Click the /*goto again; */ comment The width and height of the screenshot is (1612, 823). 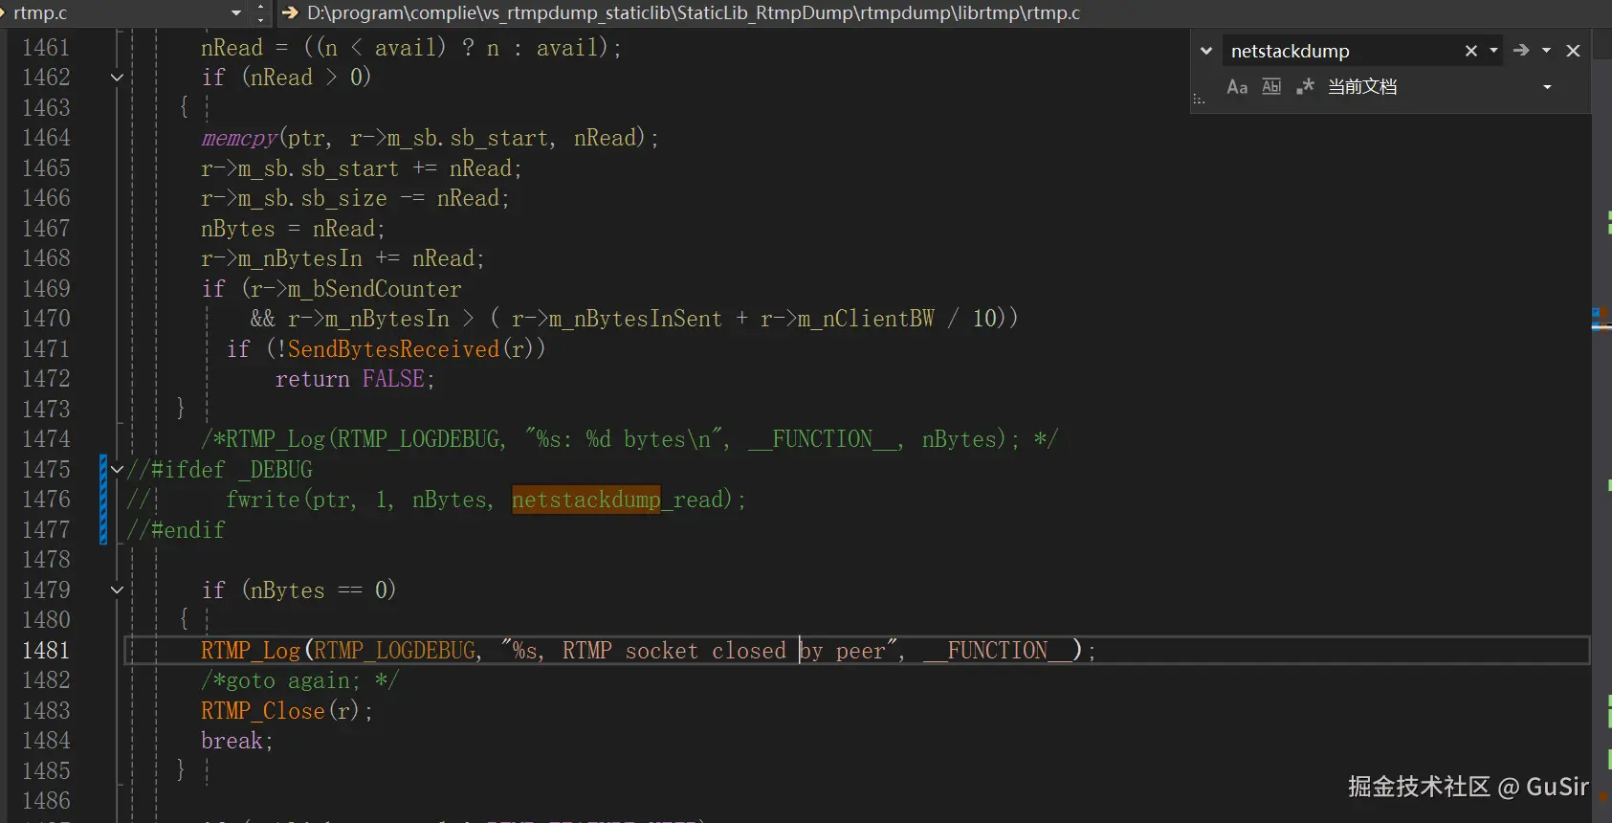point(299,680)
